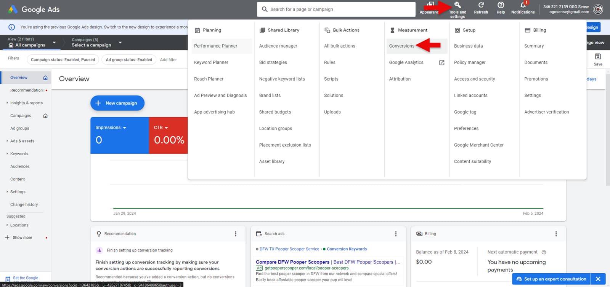Click Add filter link
This screenshot has width=610, height=287.
(168, 60)
